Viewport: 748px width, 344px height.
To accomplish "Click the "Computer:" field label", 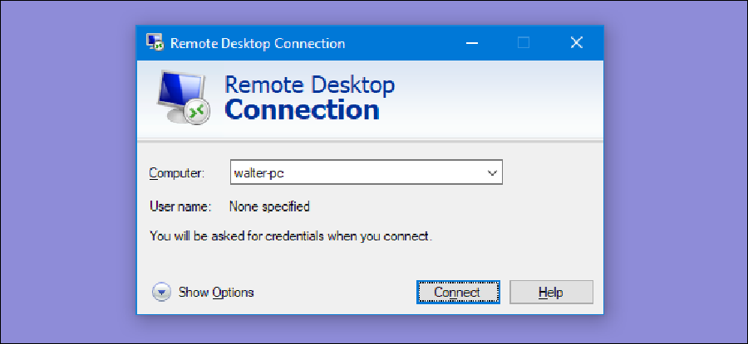I will click(x=176, y=173).
